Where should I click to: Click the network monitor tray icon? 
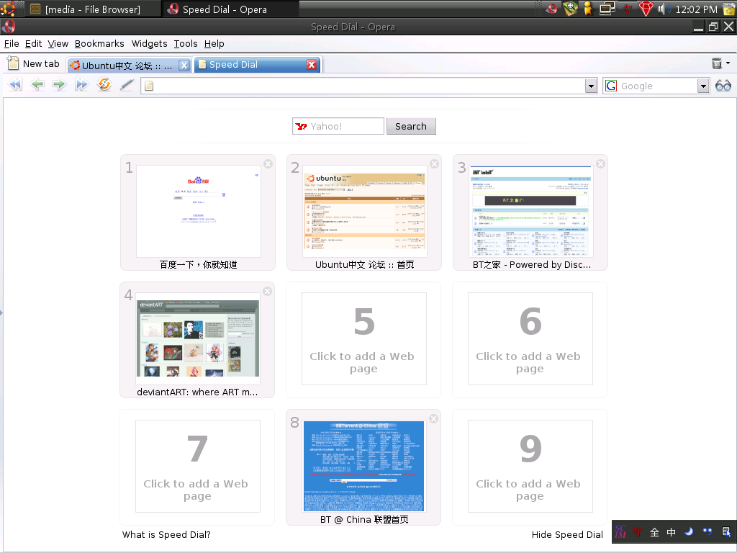coord(607,9)
